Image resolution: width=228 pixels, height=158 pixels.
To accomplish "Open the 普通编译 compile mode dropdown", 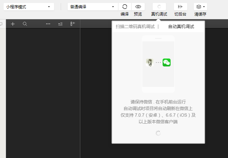I will (x=93, y=7).
